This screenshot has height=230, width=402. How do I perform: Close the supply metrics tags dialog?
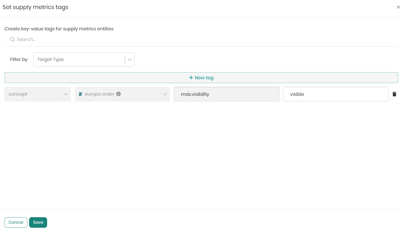point(398,7)
